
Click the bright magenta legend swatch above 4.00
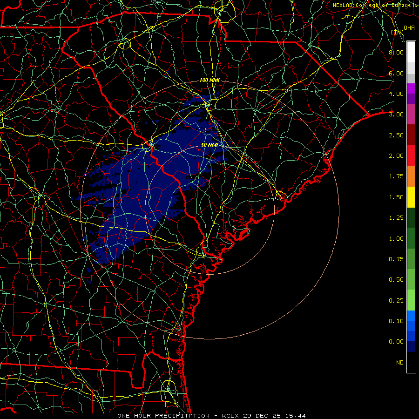[411, 88]
